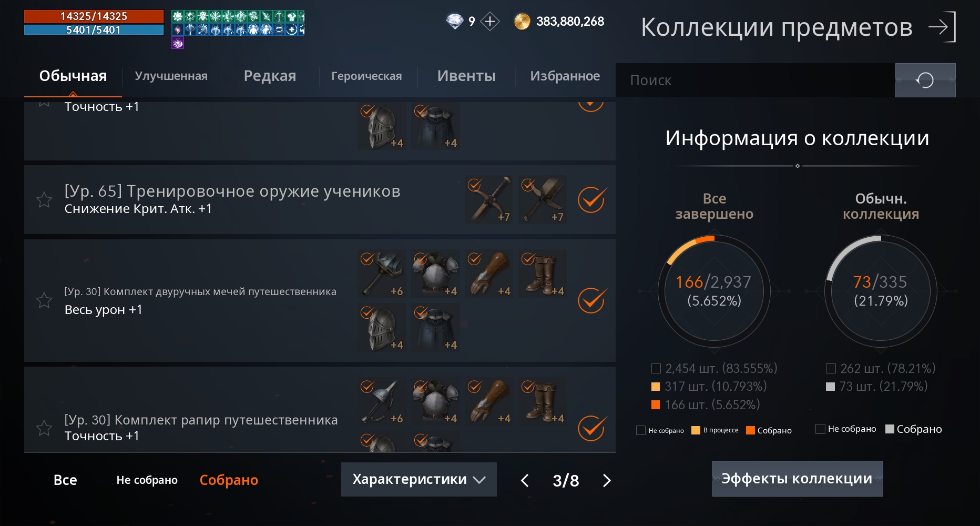This screenshot has width=980, height=526.
Task: Favorite the Тренировочное оружие учеников collection star
Action: 44,200
